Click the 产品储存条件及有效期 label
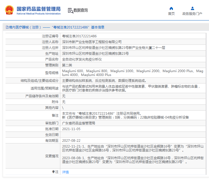Image resolution: width=209 pixels, height=181 pixels. pos(42,96)
